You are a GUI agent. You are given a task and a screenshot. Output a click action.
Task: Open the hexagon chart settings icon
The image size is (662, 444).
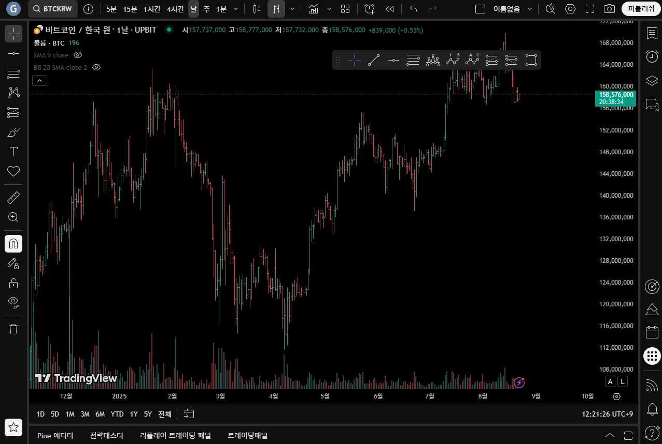tap(570, 9)
